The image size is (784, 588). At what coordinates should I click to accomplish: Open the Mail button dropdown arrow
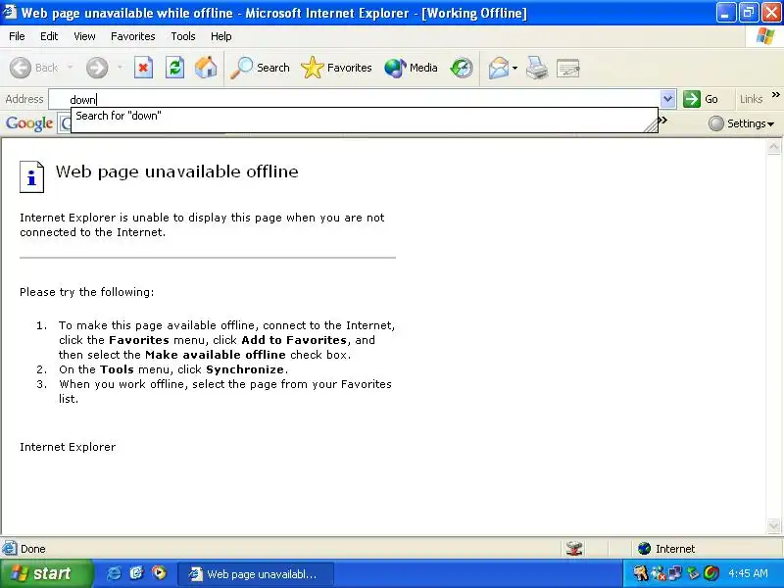tap(515, 68)
